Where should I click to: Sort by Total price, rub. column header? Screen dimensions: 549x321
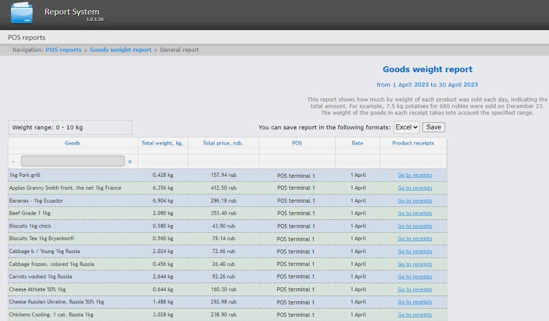(223, 143)
